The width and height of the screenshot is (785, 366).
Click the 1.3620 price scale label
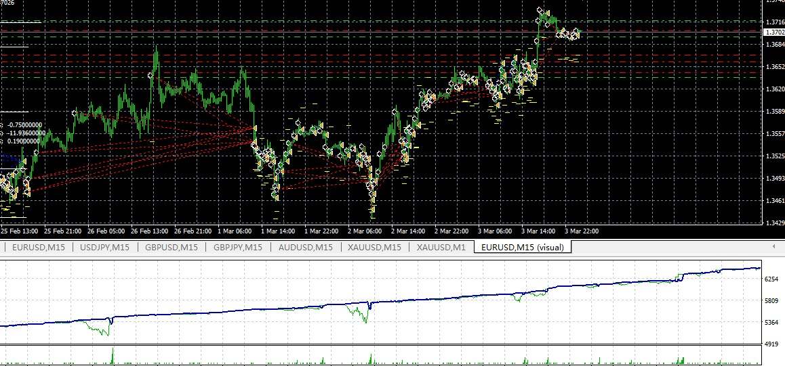775,89
